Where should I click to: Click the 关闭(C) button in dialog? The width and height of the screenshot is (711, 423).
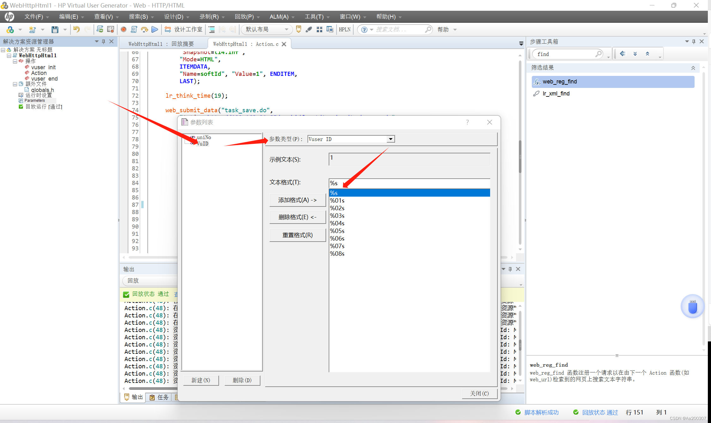pyautogui.click(x=479, y=393)
